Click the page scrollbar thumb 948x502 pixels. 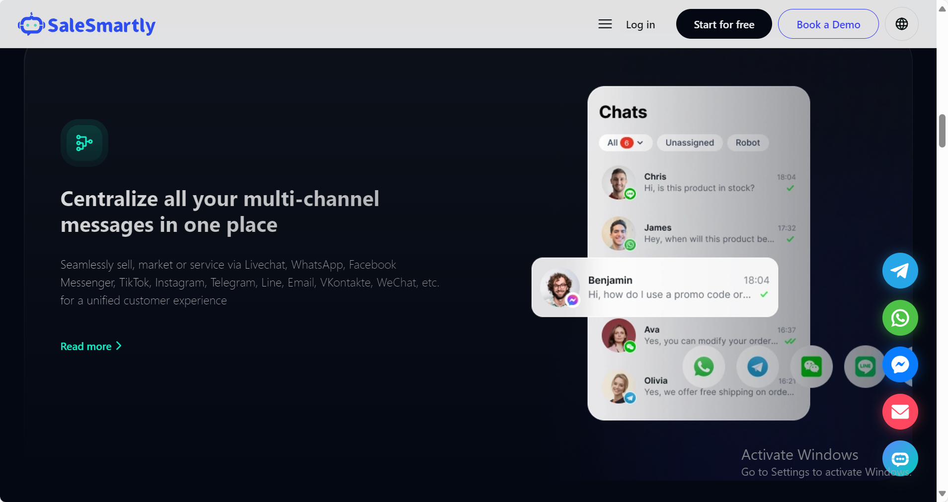tap(942, 131)
